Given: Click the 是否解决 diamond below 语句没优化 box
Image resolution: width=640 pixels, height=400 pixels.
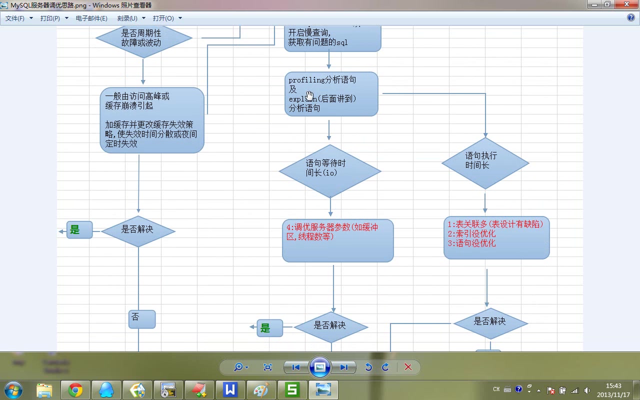Looking at the screenshot, I should tap(490, 323).
